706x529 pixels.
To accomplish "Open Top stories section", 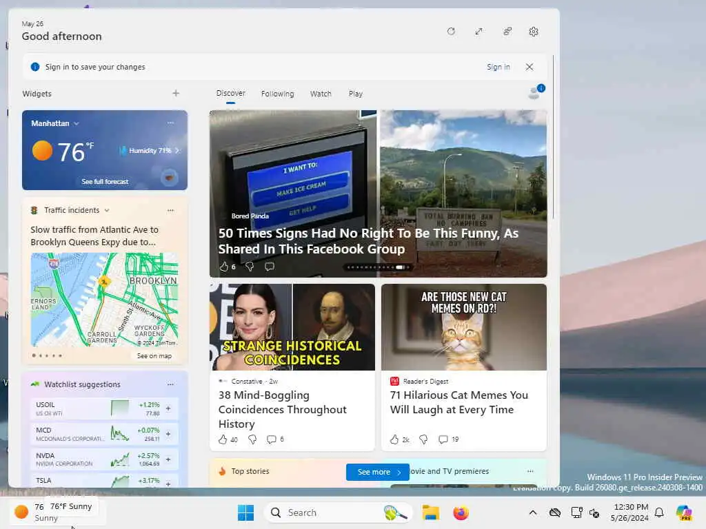I will 250,471.
